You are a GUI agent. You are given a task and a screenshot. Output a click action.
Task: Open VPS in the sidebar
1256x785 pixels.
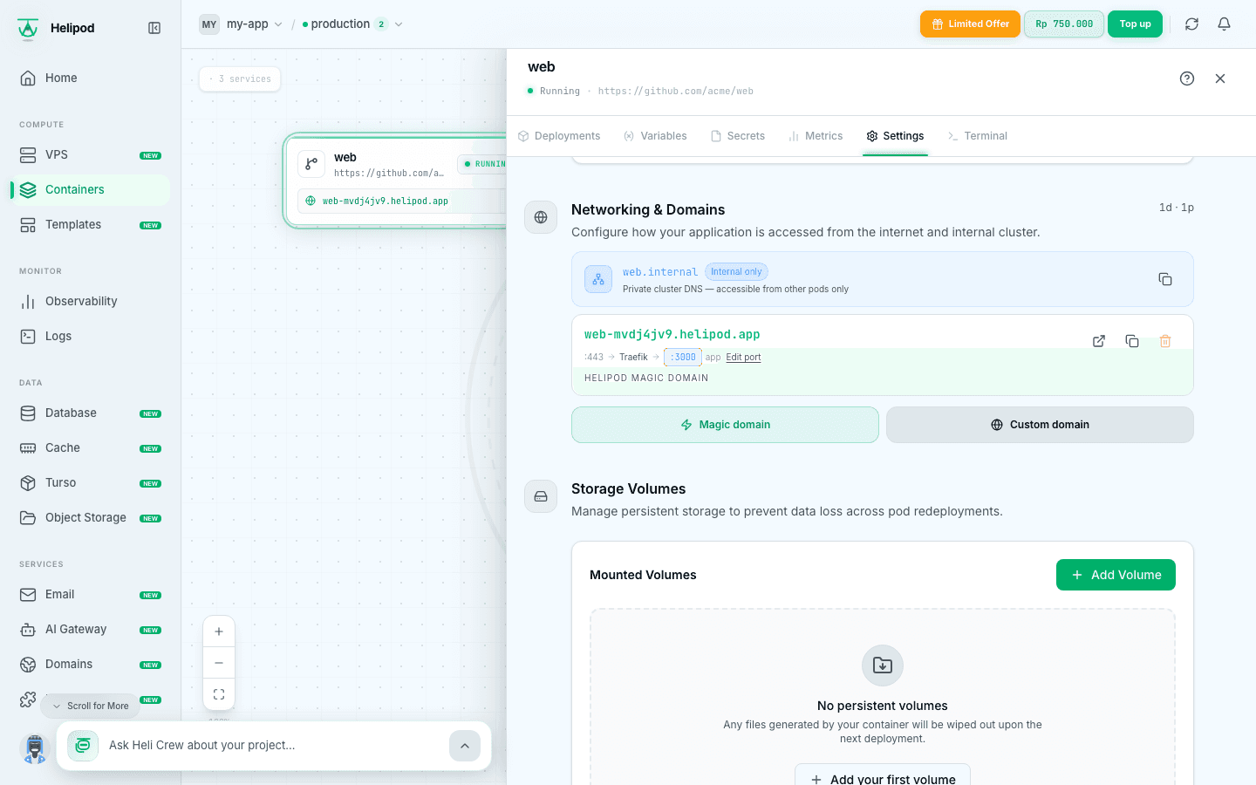pyautogui.click(x=89, y=154)
